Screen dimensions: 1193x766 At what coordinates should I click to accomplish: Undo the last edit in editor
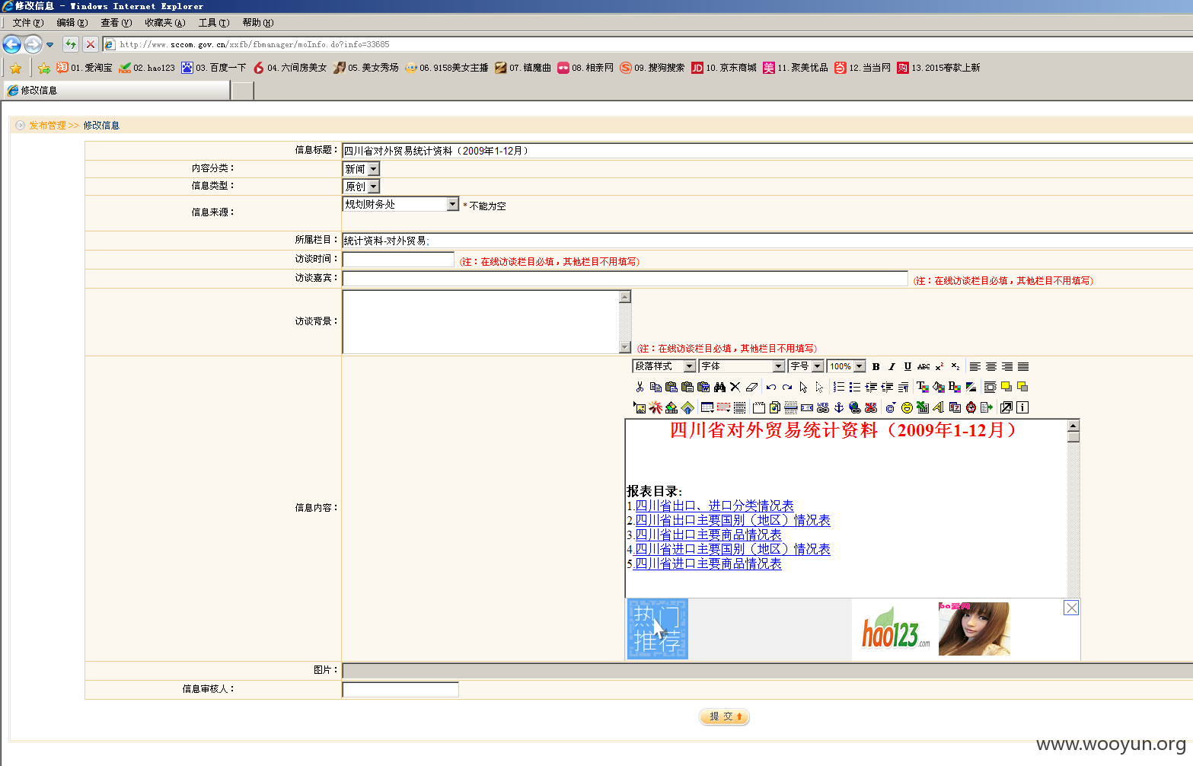click(771, 387)
